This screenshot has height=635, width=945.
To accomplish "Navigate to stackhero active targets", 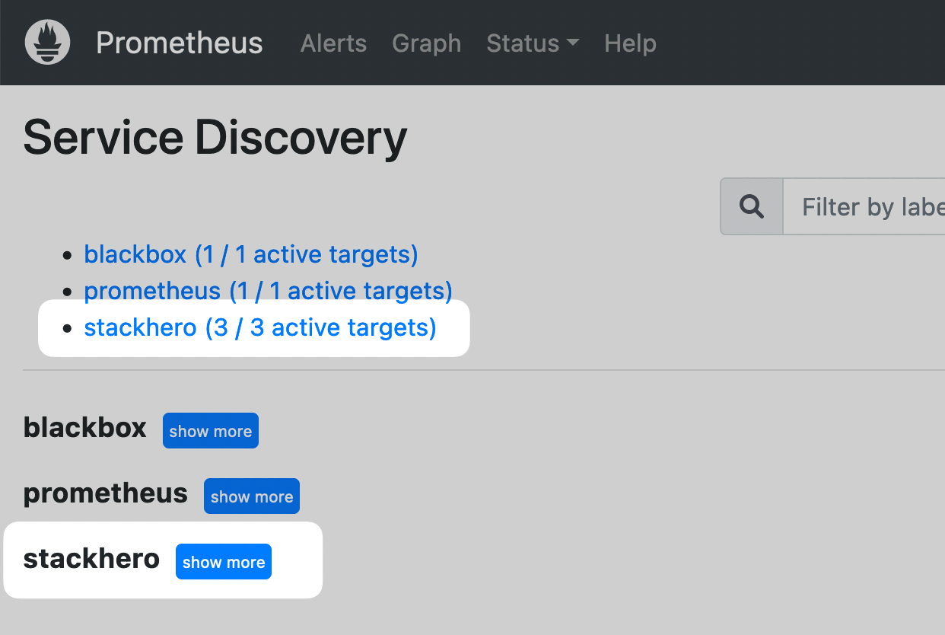I will click(259, 327).
